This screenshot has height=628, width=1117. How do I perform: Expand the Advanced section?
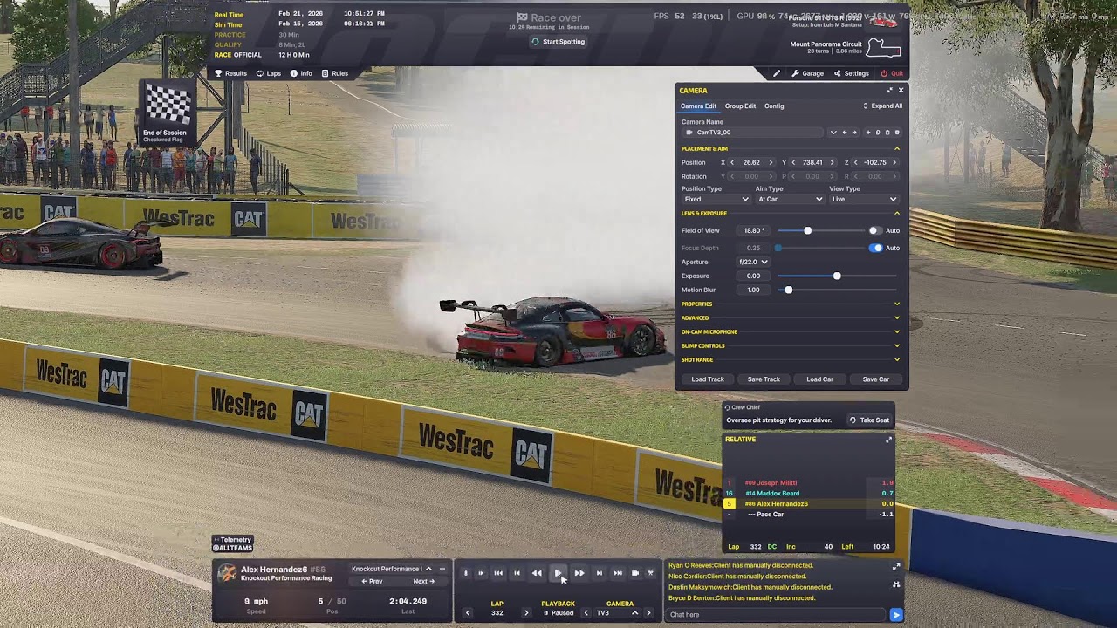pos(896,318)
